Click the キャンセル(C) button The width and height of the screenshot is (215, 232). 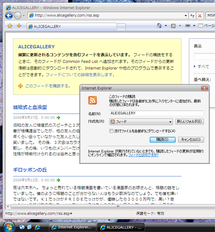point(191,140)
